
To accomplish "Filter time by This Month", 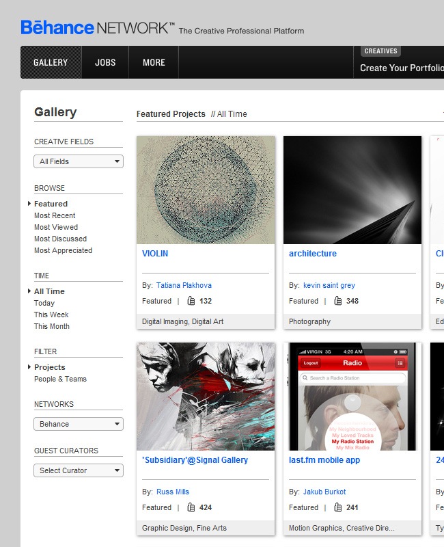I will click(x=52, y=326).
